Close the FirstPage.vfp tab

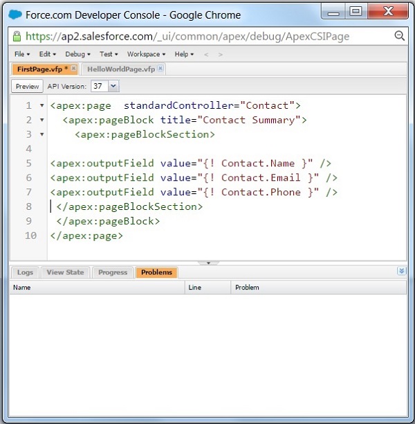[x=73, y=69]
